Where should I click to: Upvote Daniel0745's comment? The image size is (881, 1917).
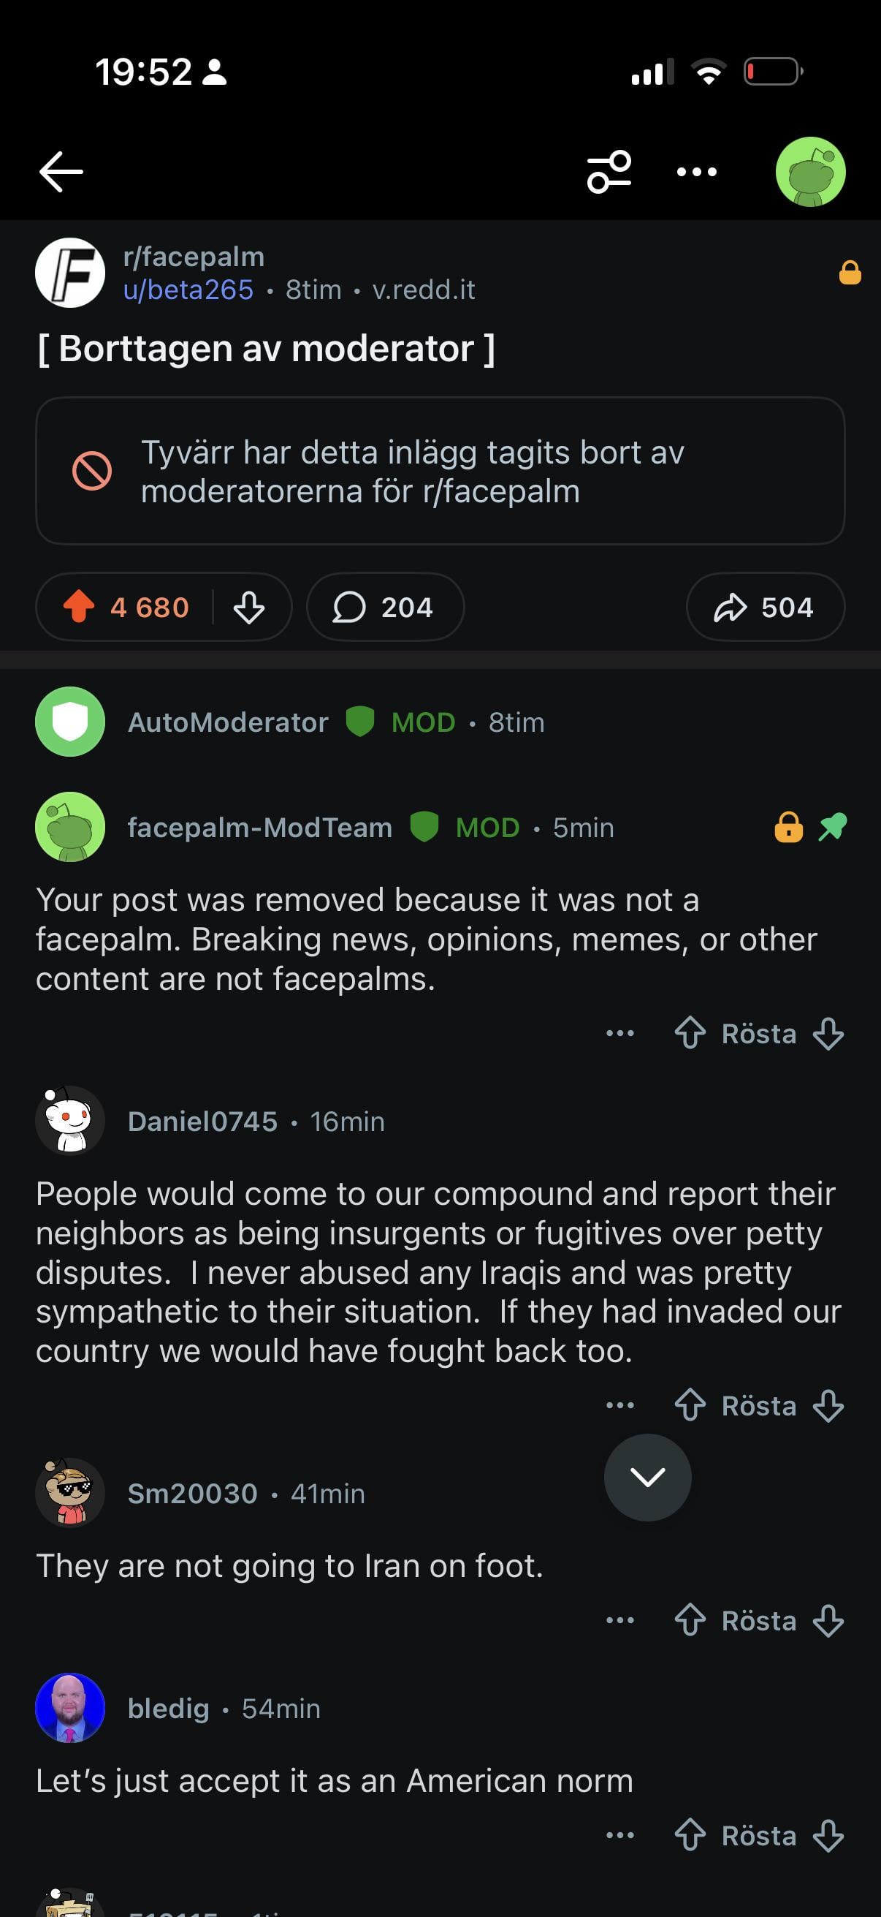click(x=690, y=1406)
